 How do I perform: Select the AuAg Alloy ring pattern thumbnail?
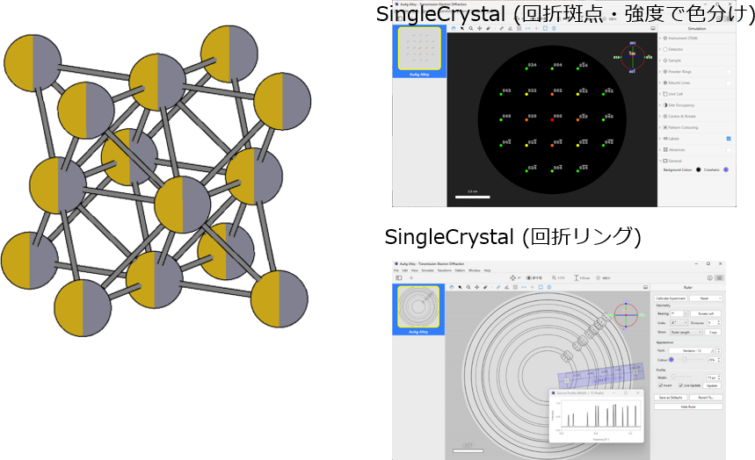(x=418, y=308)
